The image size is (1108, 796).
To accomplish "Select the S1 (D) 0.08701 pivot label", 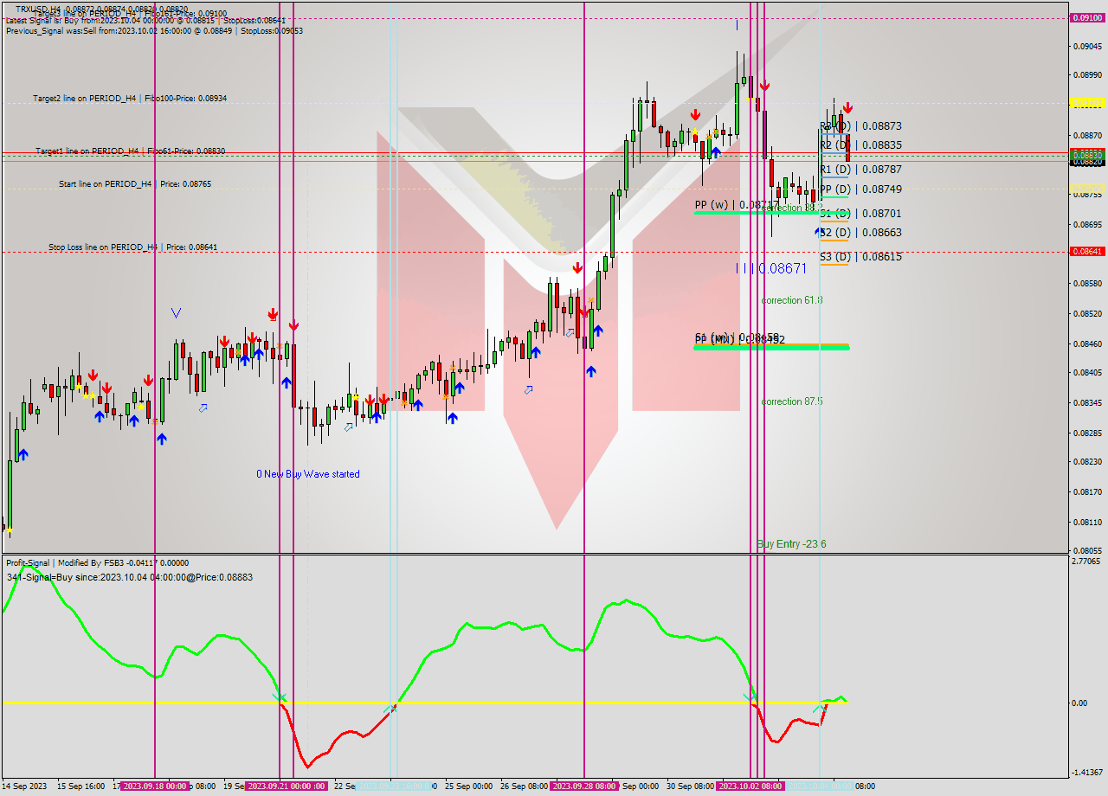I will coord(861,213).
